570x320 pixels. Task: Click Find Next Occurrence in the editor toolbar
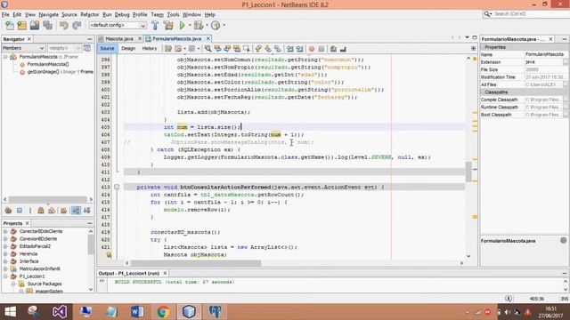[x=227, y=49]
